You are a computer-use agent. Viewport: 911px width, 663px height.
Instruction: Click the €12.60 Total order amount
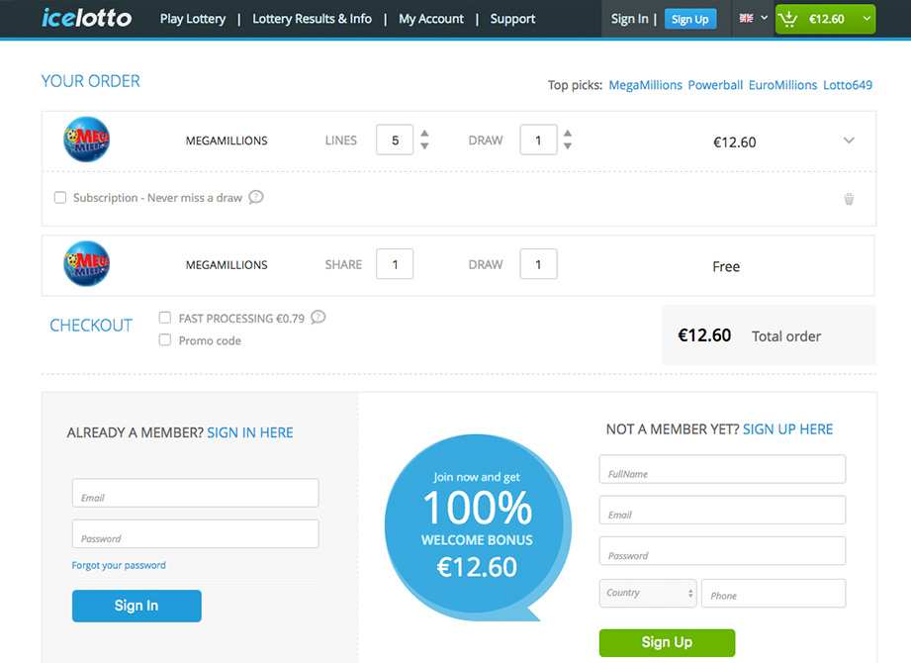pos(704,335)
